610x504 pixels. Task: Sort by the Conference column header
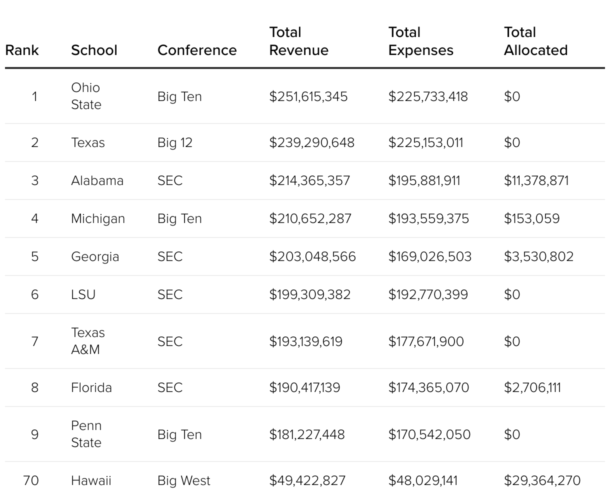(x=197, y=50)
